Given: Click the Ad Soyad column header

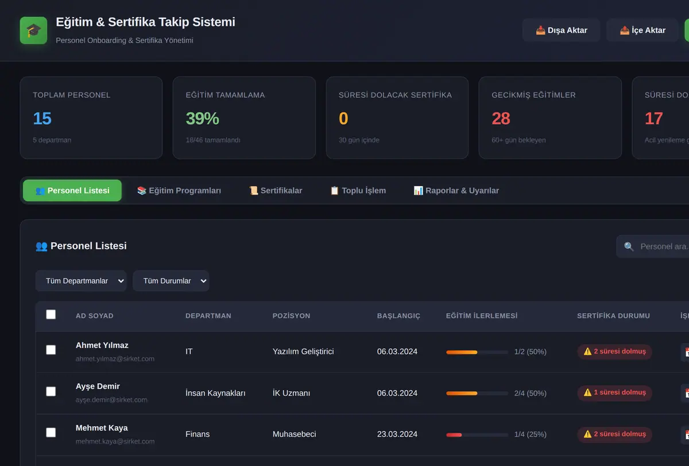Looking at the screenshot, I should tap(95, 316).
